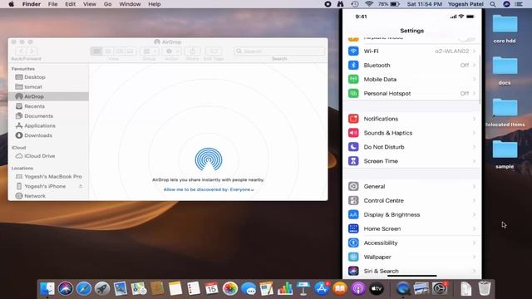The image size is (532, 299).
Task: Open Personal Hotspot settings
Action: (x=412, y=93)
